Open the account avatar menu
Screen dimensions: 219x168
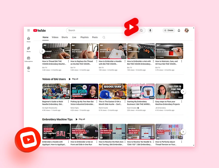tap(187, 31)
